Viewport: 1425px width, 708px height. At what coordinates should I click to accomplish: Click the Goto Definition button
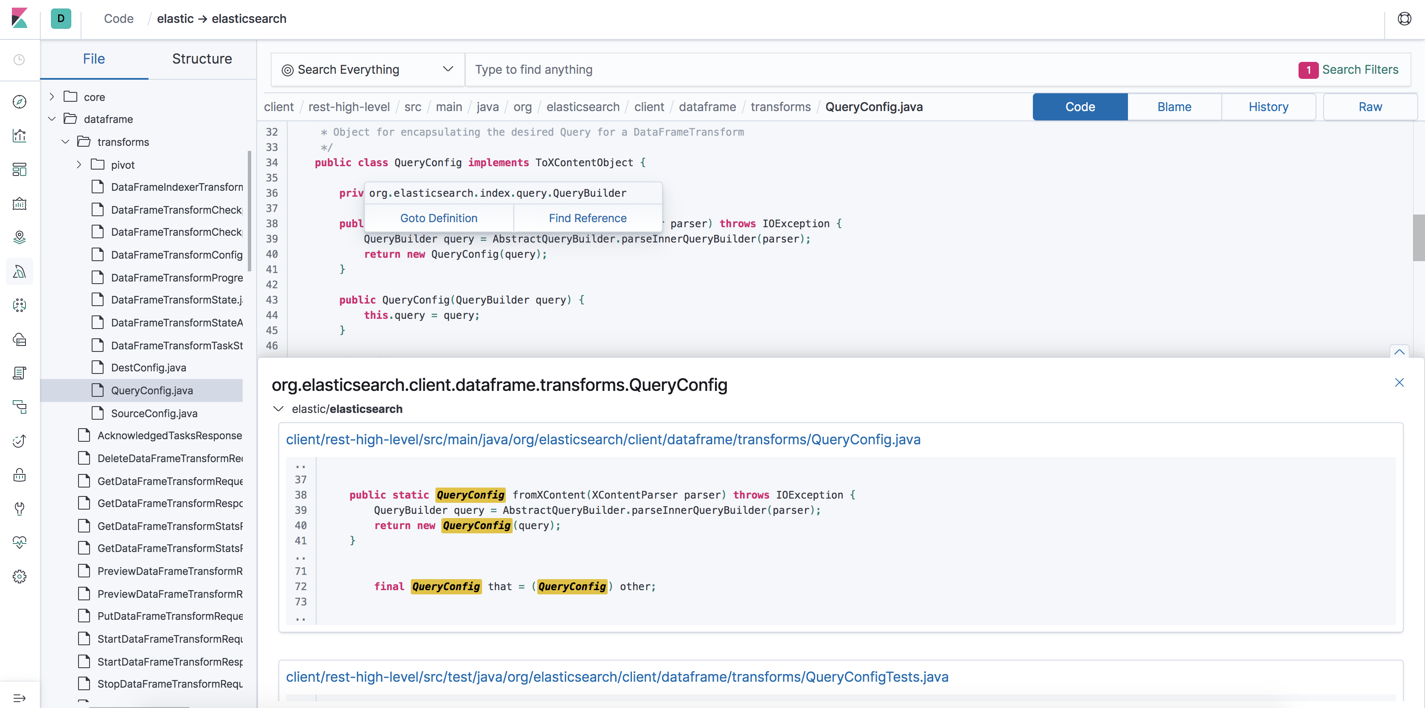(439, 218)
